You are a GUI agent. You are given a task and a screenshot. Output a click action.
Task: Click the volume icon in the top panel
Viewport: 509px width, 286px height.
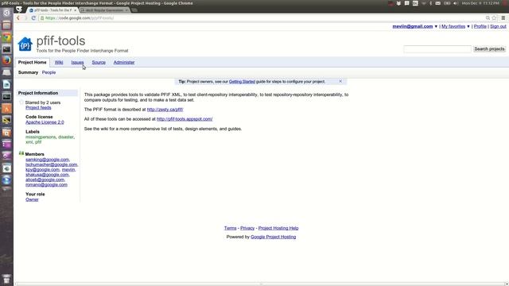tap(456, 3)
